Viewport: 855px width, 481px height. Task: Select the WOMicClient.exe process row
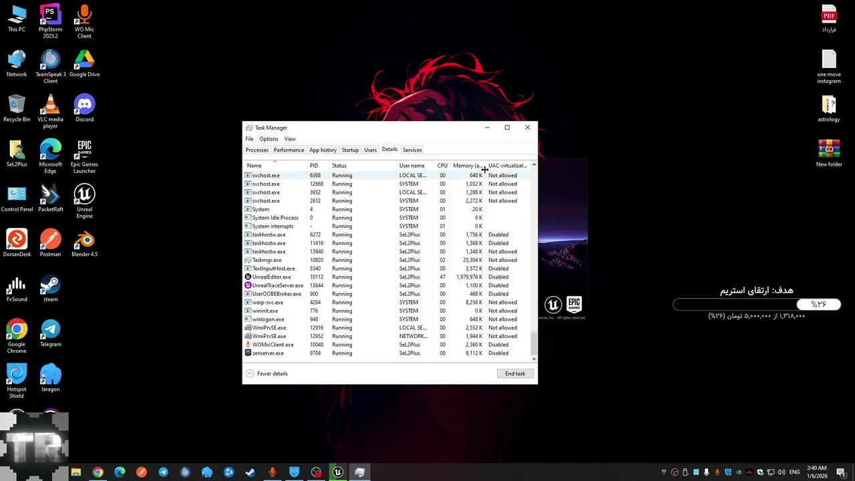pos(387,345)
